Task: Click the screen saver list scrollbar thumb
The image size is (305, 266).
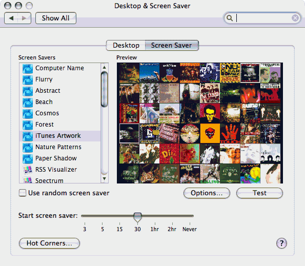Action: pyautogui.click(x=105, y=89)
